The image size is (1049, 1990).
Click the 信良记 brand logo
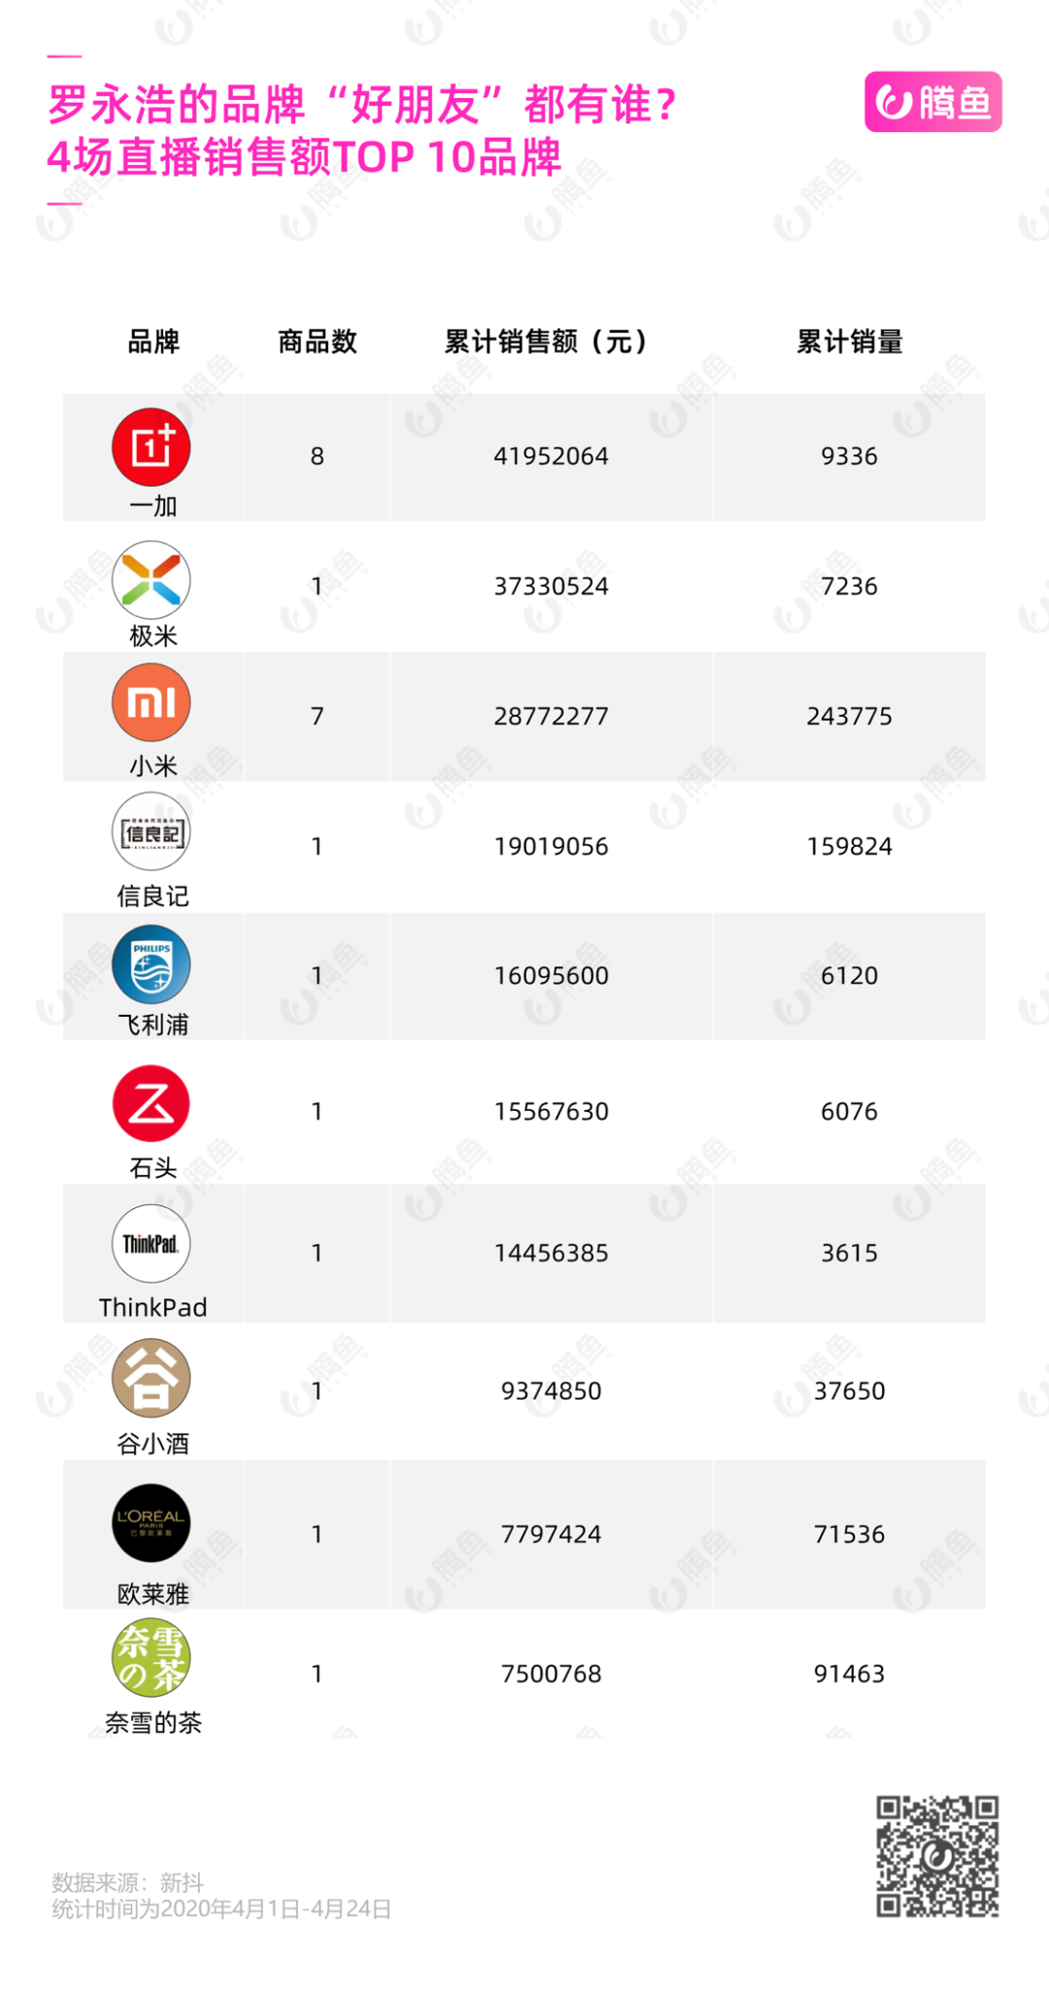point(152,832)
